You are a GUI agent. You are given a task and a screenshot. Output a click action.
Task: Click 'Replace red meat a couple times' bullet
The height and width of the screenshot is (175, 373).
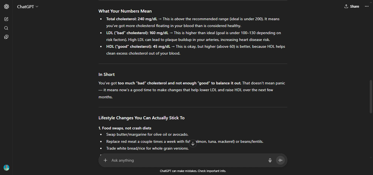tap(185, 141)
